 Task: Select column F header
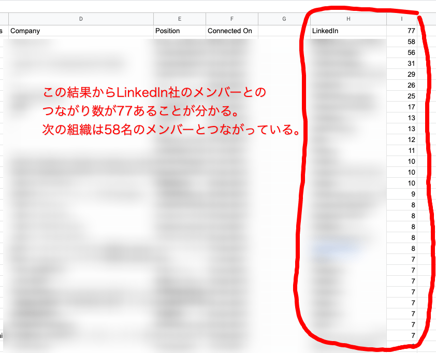(x=232, y=19)
